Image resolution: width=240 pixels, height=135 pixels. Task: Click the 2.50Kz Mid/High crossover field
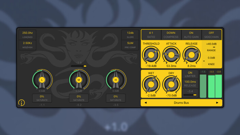tap(27, 45)
